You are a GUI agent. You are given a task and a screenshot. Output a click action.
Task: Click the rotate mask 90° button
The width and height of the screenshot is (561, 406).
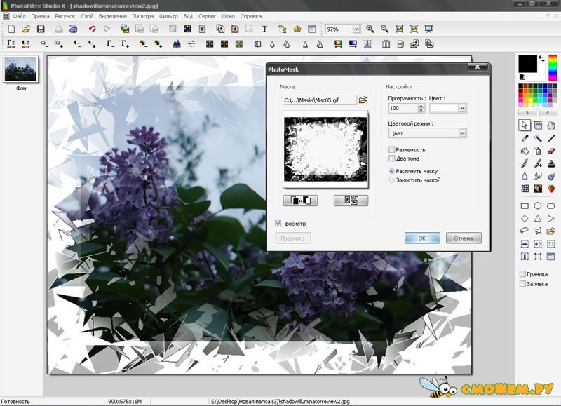[x=351, y=201]
